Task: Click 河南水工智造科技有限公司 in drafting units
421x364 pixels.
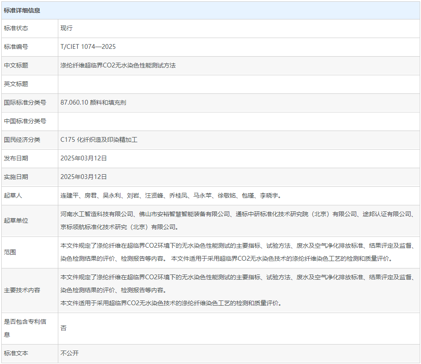Action: (x=97, y=214)
